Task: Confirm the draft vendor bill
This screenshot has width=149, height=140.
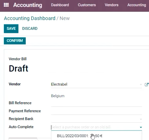Action: point(15,41)
